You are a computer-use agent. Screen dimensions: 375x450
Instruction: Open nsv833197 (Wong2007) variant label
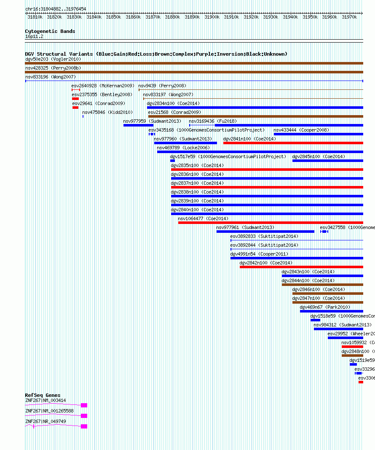(x=168, y=94)
